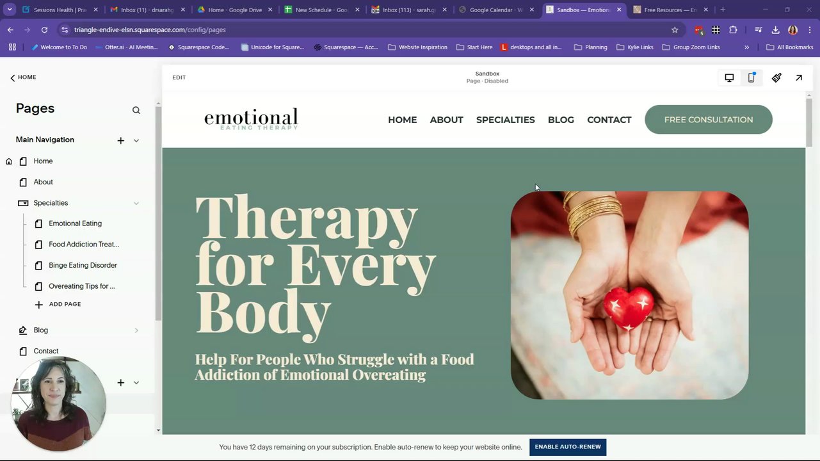Collapse the Main Navigation section
The height and width of the screenshot is (461, 820).
(136, 140)
